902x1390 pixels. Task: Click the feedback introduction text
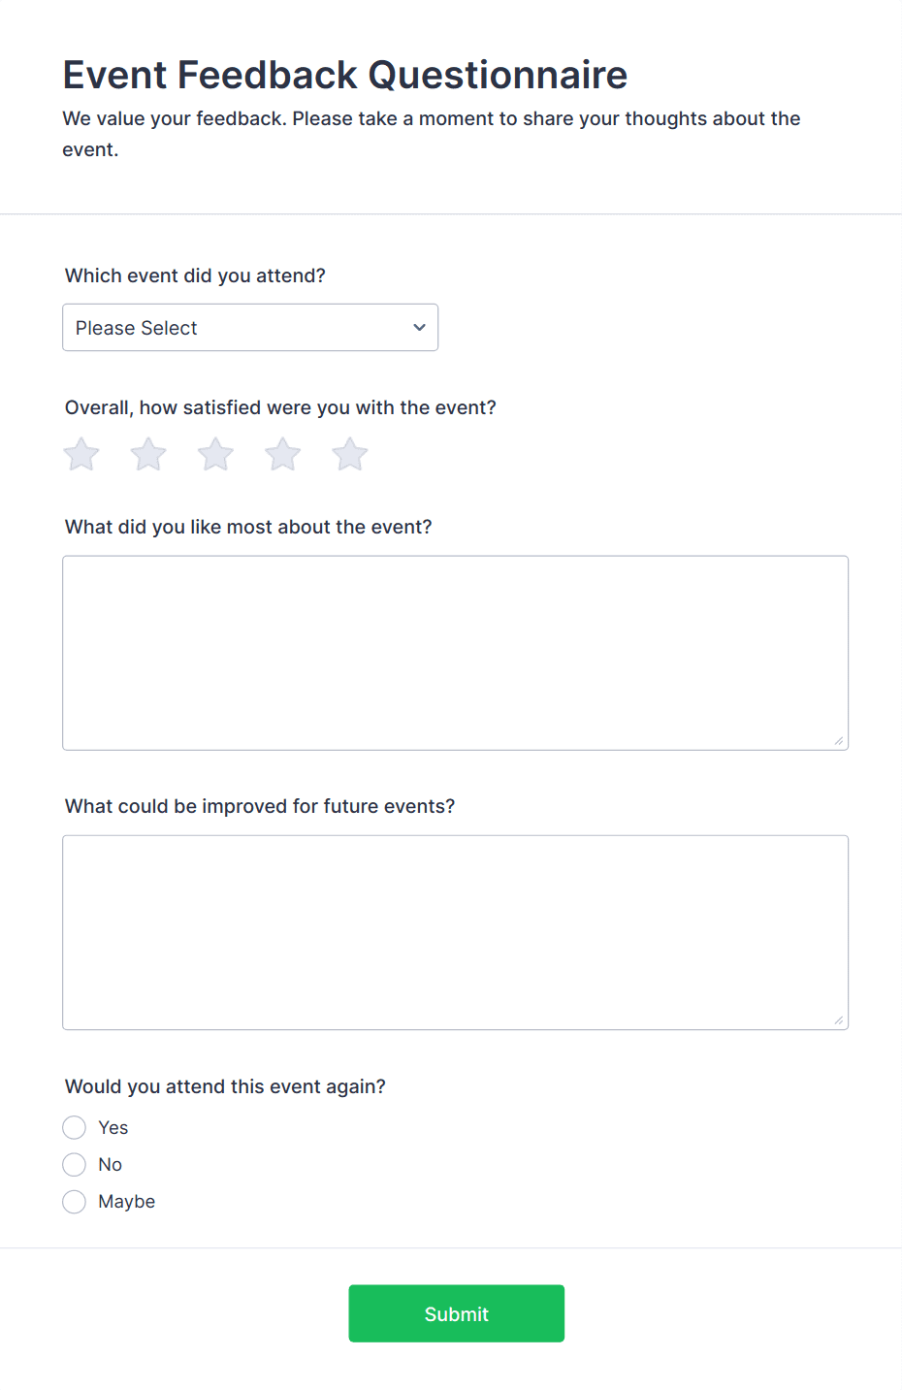pos(431,133)
